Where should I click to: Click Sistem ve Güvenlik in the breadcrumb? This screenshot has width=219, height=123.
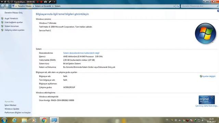(43, 6)
